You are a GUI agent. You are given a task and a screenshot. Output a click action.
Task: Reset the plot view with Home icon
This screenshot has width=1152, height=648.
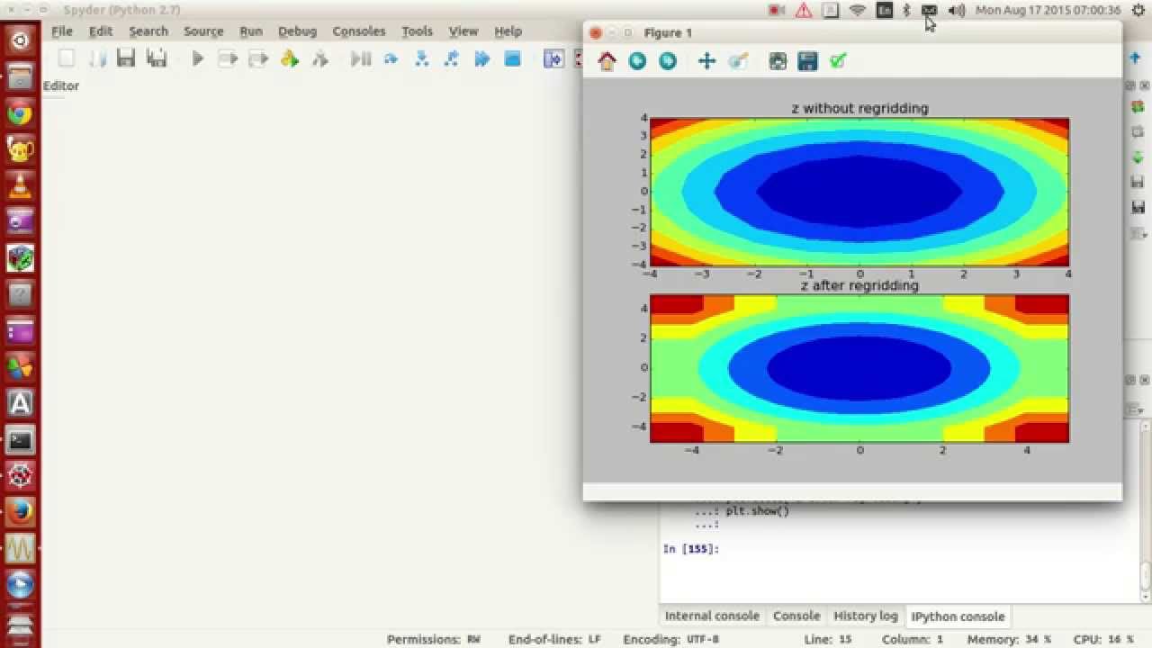pos(607,61)
